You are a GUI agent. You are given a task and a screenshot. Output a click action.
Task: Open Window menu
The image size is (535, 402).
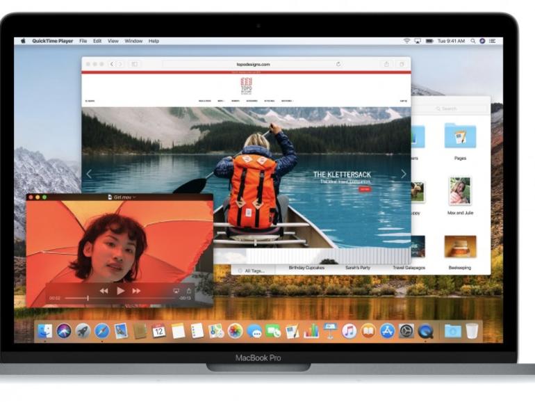[133, 41]
